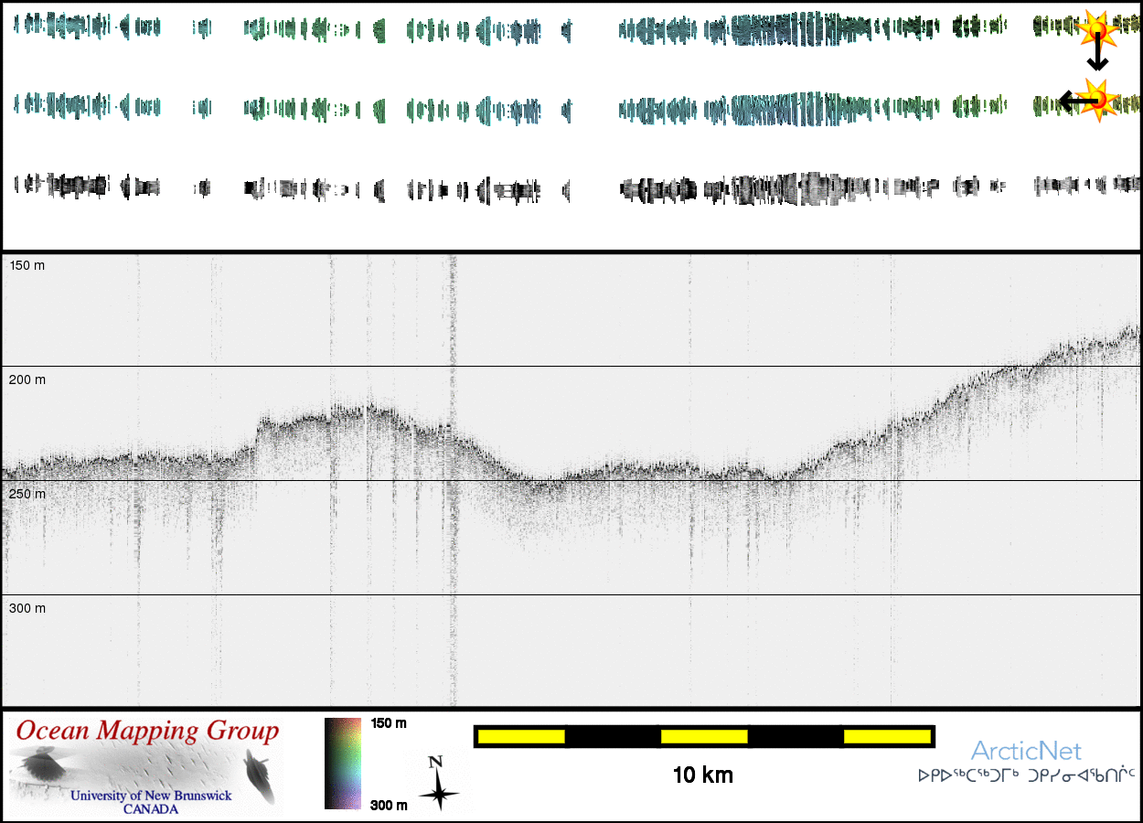1143x823 pixels.
Task: Click the black left-pointing arrow
Action: 1070,102
